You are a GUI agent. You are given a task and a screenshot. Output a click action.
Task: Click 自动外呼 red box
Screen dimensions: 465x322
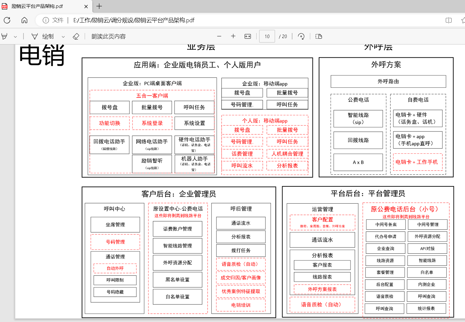(x=115, y=268)
